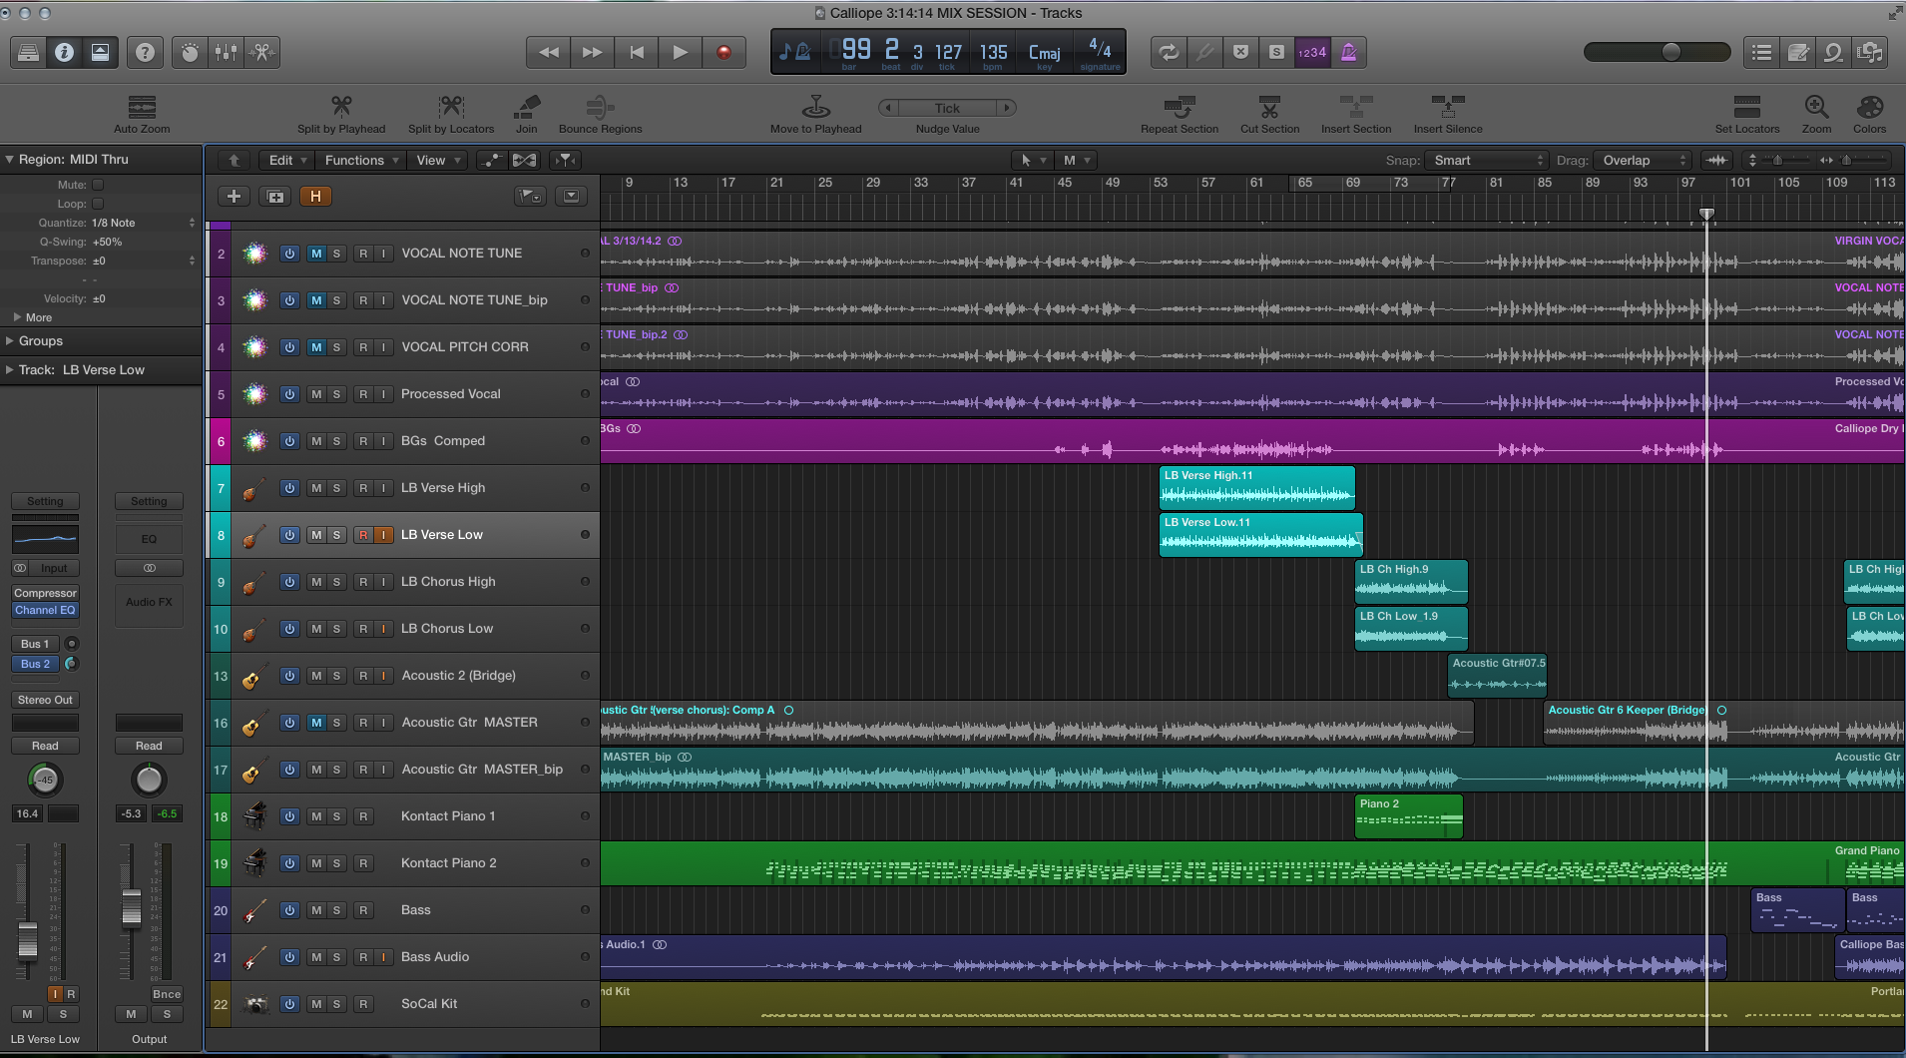Open the Loop Browser icon
The image size is (1906, 1058).
(1834, 52)
